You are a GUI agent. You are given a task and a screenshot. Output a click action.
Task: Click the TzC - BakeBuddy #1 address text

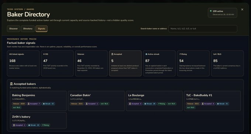(193, 99)
